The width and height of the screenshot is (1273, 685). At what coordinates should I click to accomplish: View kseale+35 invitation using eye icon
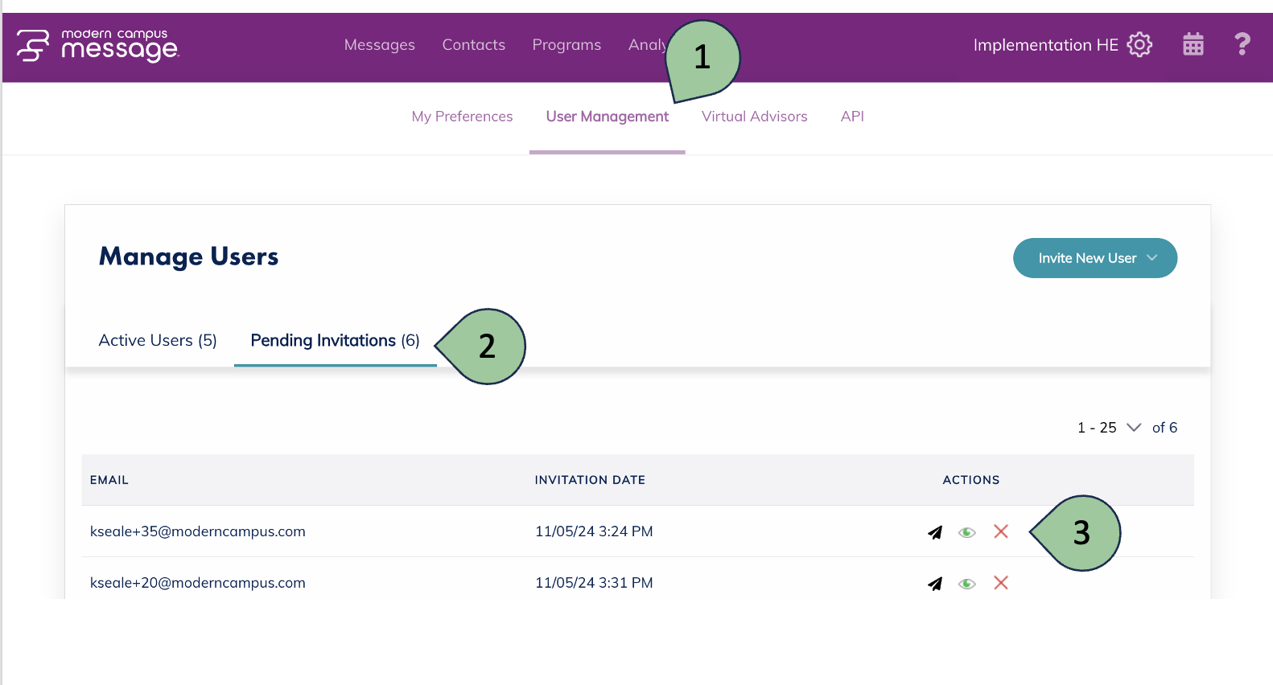pos(967,532)
